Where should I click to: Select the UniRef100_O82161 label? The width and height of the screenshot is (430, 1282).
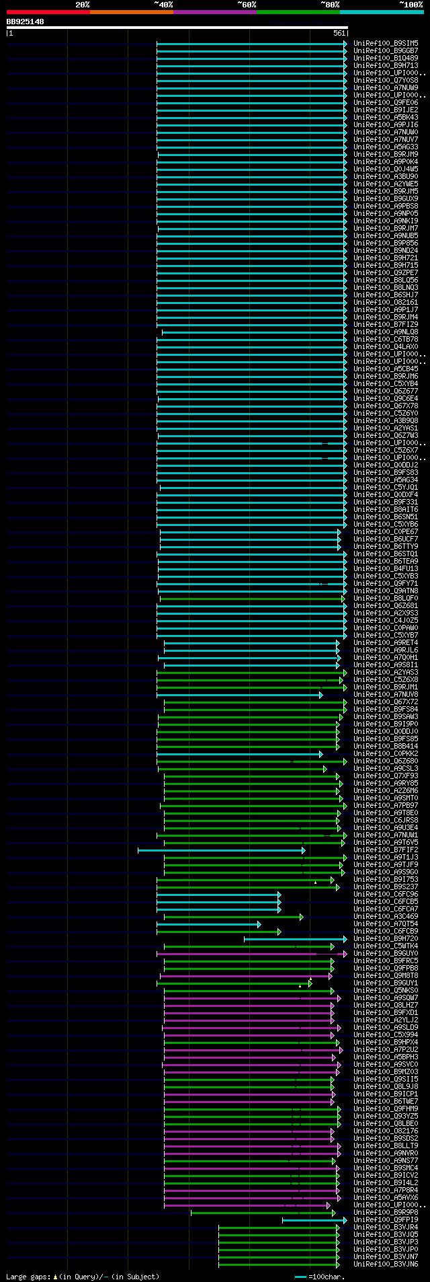click(x=386, y=302)
